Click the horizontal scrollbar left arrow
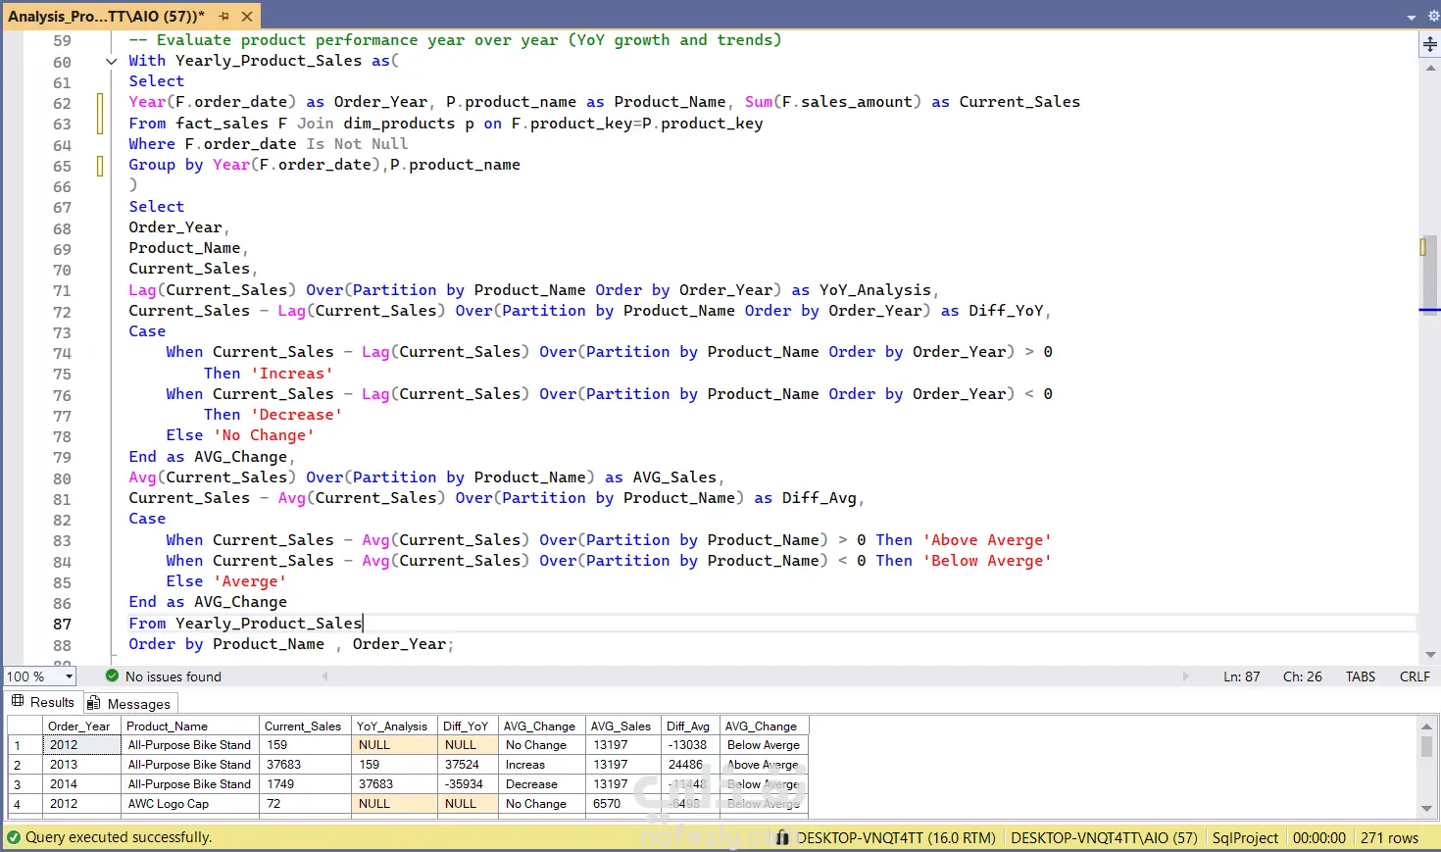Screen dimensions: 1441x852 [324, 677]
